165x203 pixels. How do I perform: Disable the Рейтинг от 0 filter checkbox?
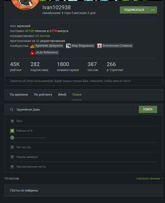(12, 131)
